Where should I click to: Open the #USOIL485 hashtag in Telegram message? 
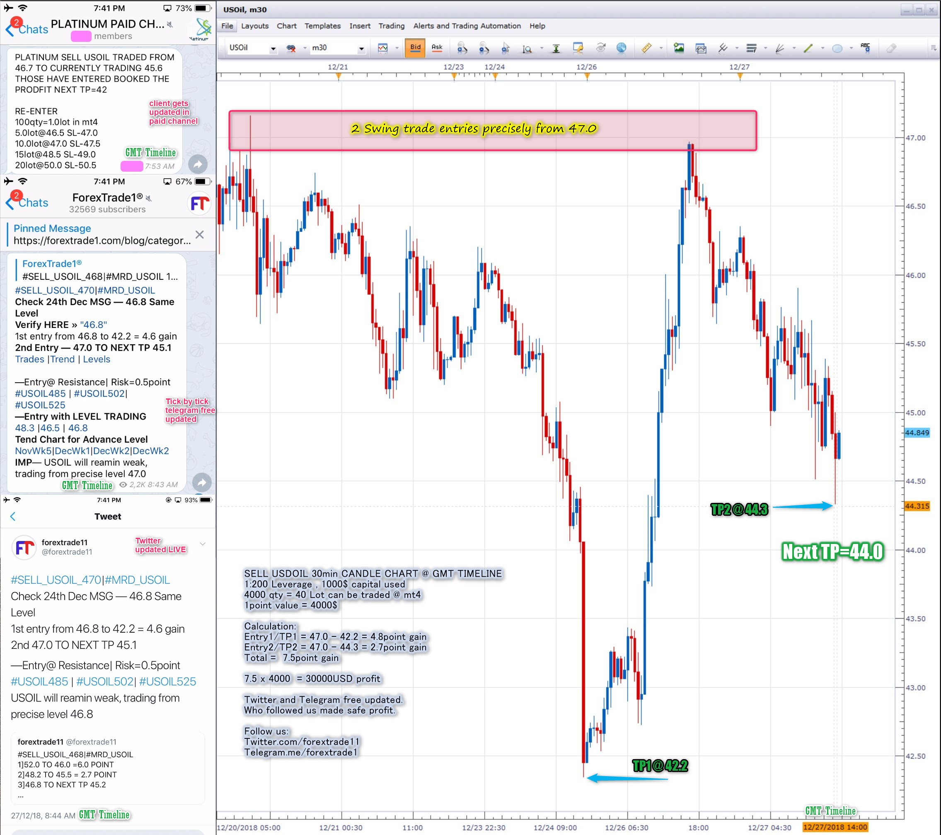(41, 393)
